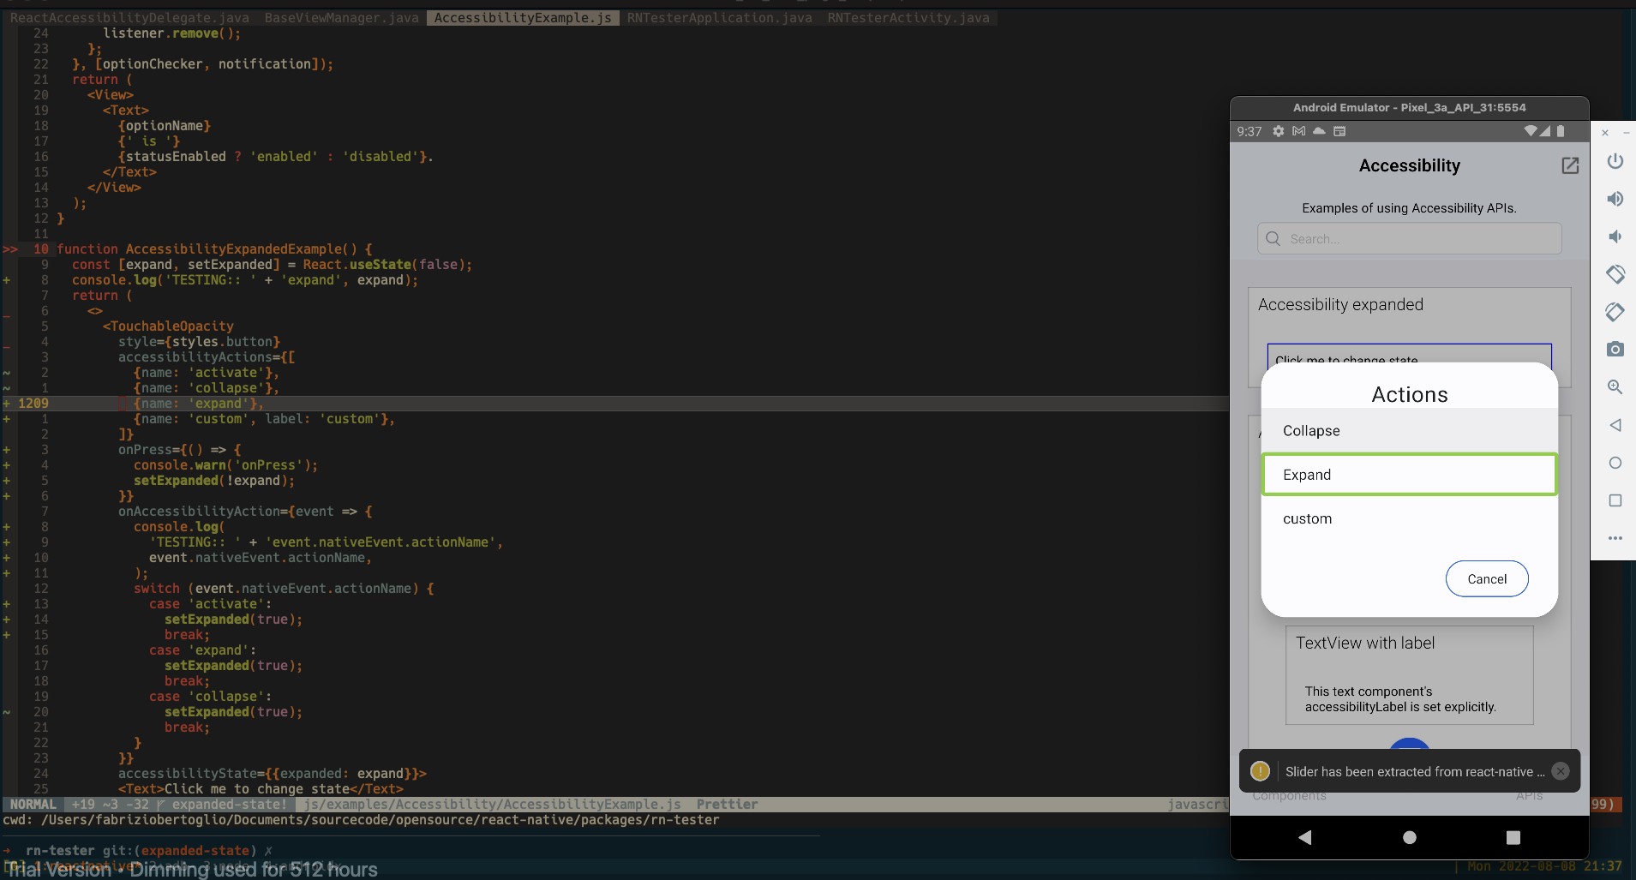Open emulator extended controls three-dots menu
Viewport: 1636px width, 880px height.
pos(1615,538)
